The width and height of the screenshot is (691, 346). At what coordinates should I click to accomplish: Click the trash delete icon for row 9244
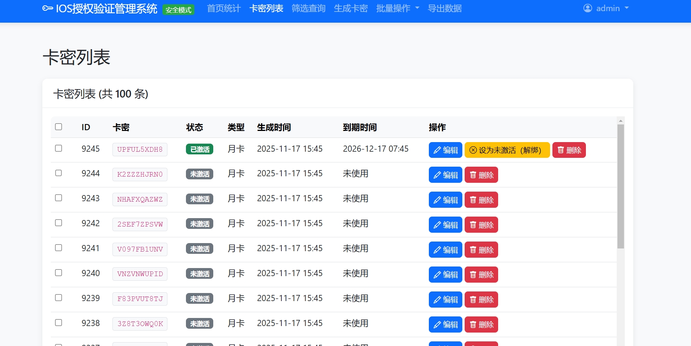(473, 175)
